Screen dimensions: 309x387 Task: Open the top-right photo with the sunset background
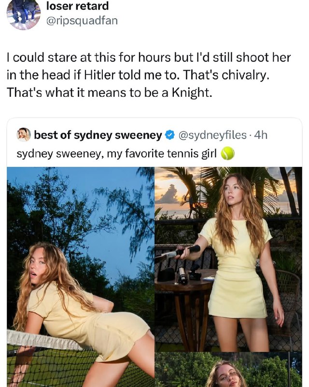coord(228,259)
